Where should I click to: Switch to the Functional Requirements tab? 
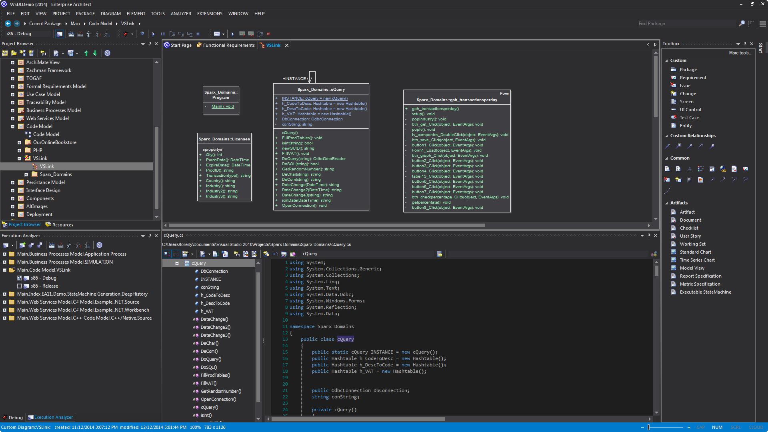226,45
